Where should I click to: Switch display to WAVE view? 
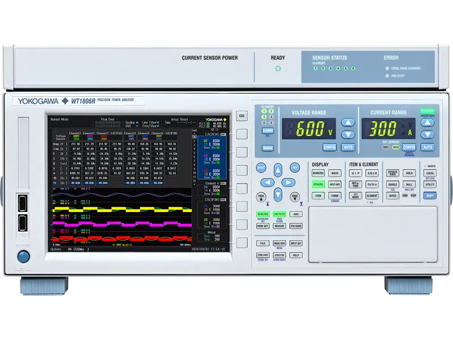tap(335, 173)
